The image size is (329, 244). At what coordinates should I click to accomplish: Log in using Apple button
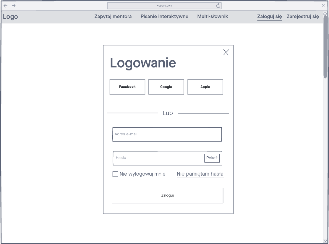205,87
